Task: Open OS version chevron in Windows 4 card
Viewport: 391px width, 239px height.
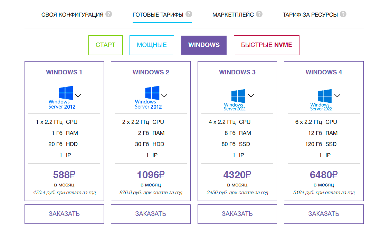Action: pos(337,96)
